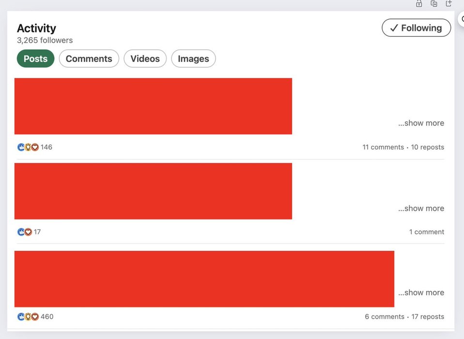Click the unlock icon at top right
Image resolution: width=464 pixels, height=339 pixels.
(419, 4)
